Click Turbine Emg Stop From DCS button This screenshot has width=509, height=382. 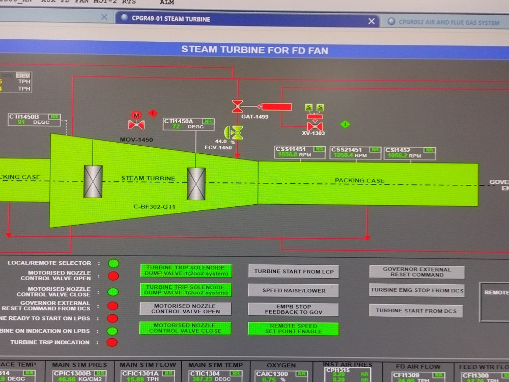pos(417,290)
